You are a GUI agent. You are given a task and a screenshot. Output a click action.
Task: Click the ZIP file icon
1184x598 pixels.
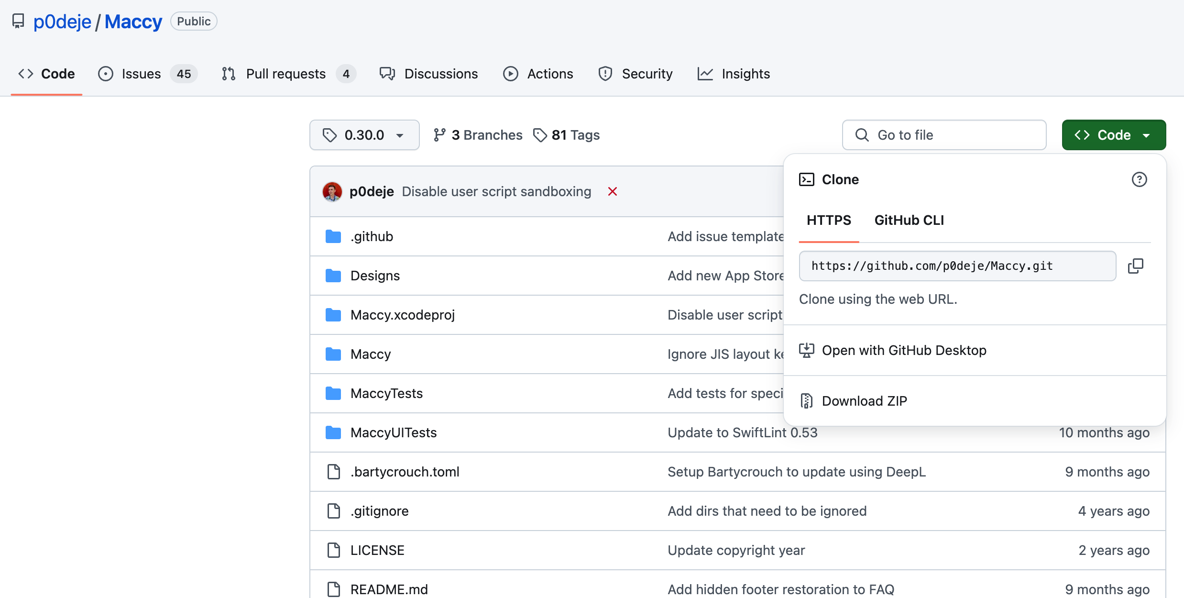click(x=807, y=401)
